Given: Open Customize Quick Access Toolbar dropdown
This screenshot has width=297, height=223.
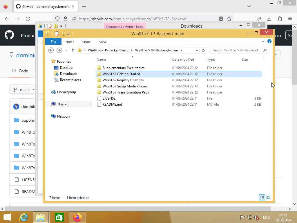Looking at the screenshot, I should (69, 34).
